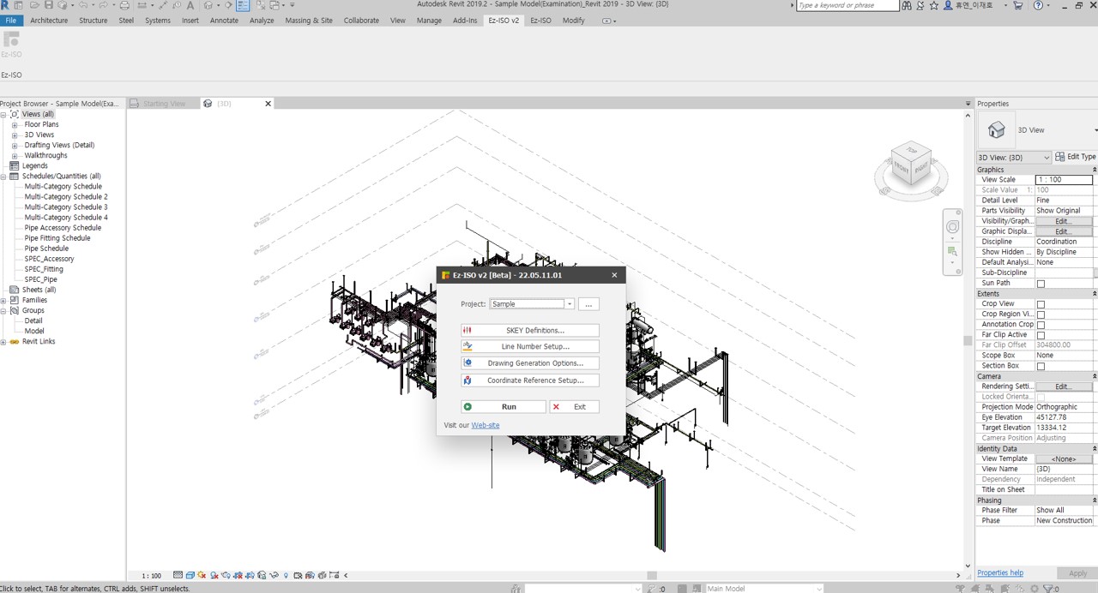The height and width of the screenshot is (593, 1098).
Task: Enable the Crop View checkbox
Action: [1041, 304]
